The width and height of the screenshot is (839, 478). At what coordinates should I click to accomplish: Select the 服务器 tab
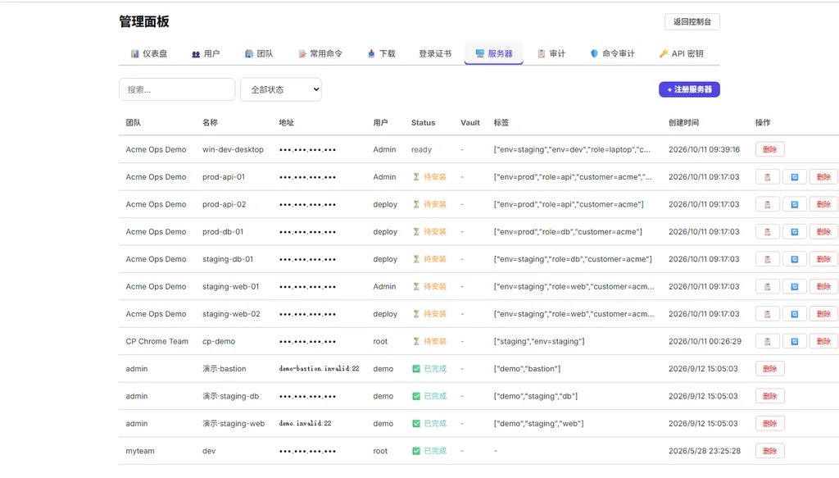click(494, 53)
